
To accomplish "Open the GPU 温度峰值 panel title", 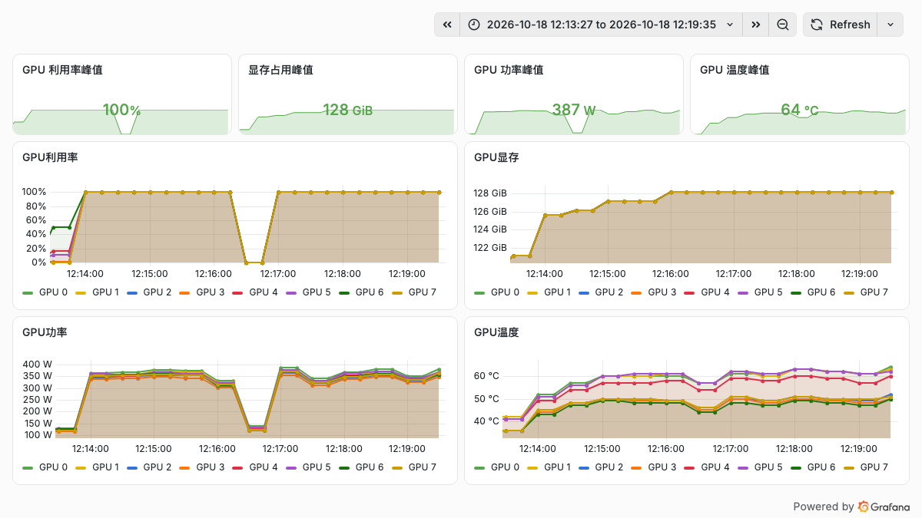I will (735, 70).
